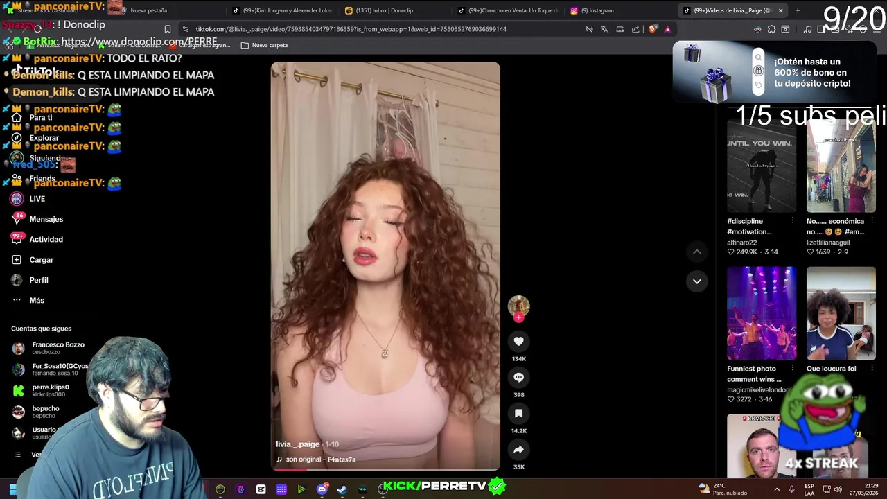The image size is (887, 499).
Task: Click the microphone tray icon
Action: [x=791, y=489]
